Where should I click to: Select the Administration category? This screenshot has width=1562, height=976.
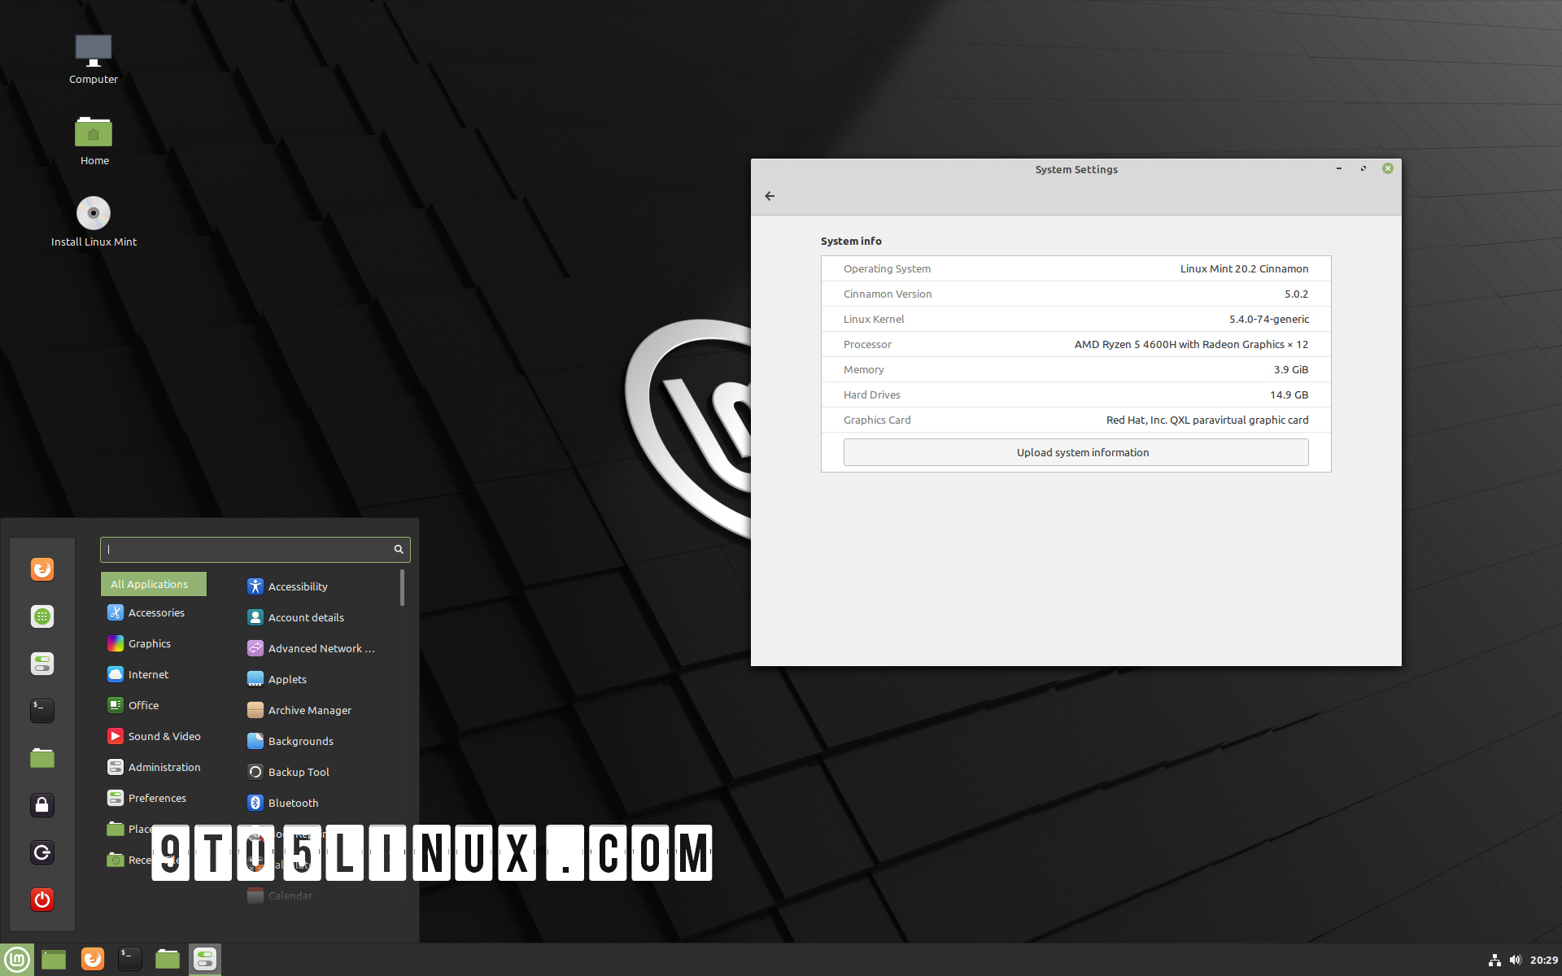tap(164, 766)
